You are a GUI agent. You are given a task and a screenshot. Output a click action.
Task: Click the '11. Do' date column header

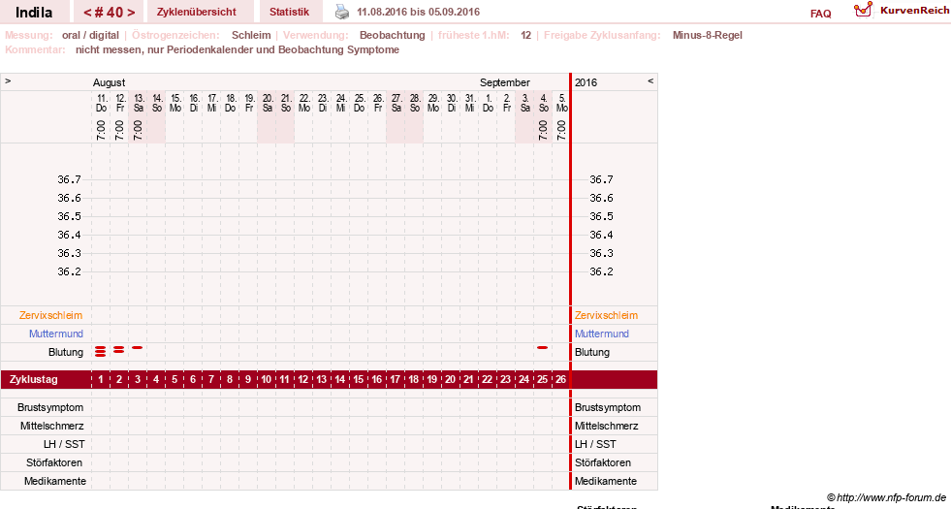[101, 103]
